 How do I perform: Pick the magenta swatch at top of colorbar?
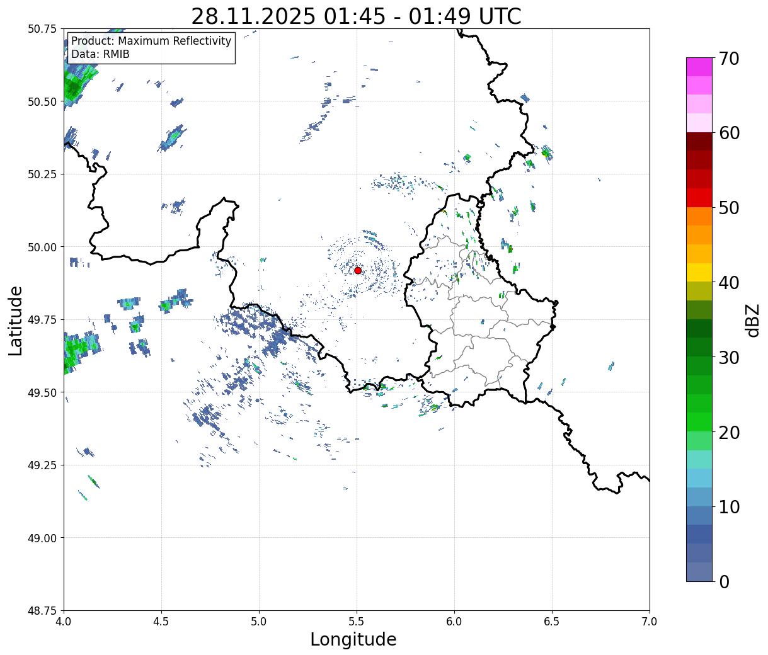point(699,67)
